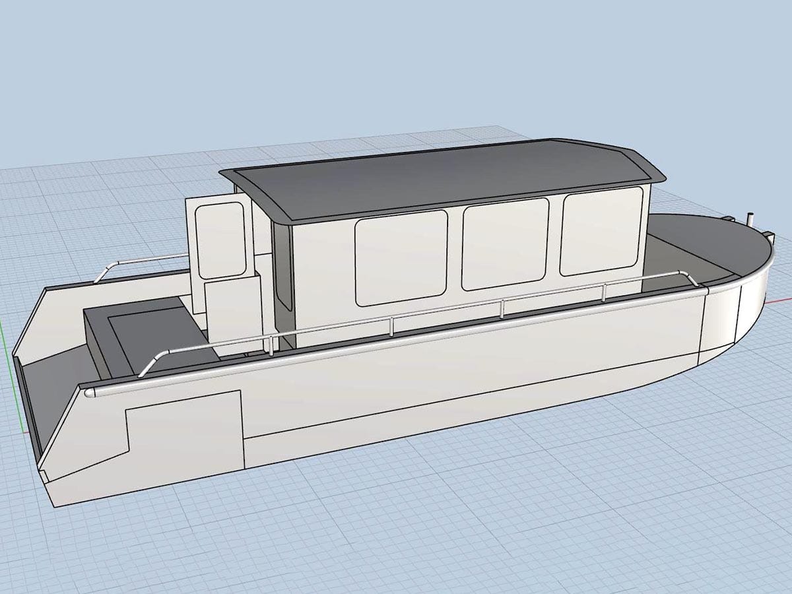Select the upright post at the bow
This screenshot has width=792, height=594.
point(749,220)
